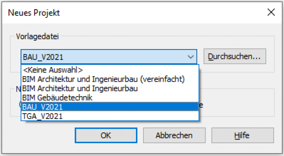
Task: Click the Neues Projekt title bar text
Action: coord(34,13)
